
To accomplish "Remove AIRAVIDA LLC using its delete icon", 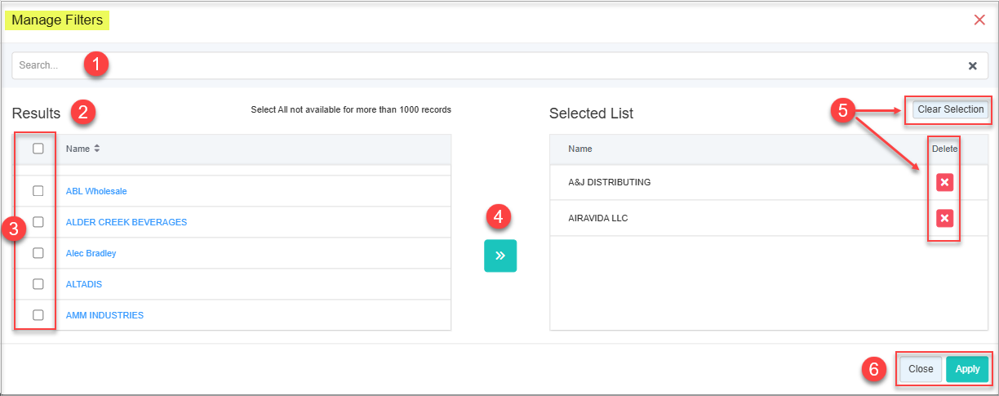I will pos(944,218).
